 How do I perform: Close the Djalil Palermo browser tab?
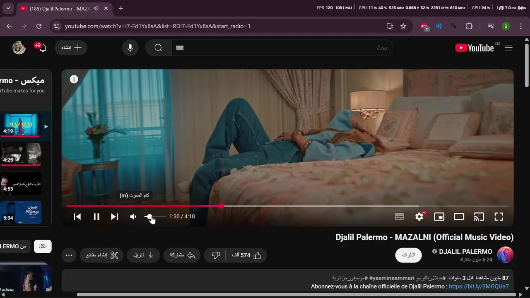click(x=106, y=8)
